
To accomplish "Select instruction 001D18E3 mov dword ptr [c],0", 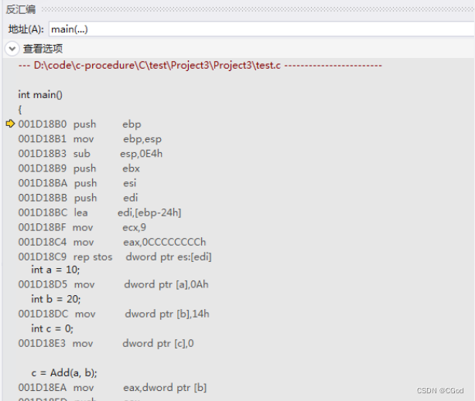I will (x=106, y=344).
